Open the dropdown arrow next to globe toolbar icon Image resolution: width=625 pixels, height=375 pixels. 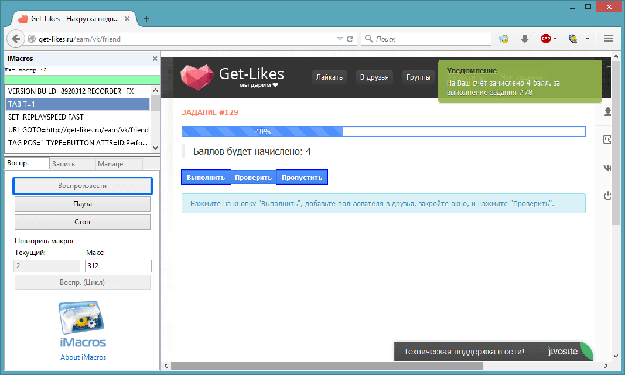pos(588,39)
